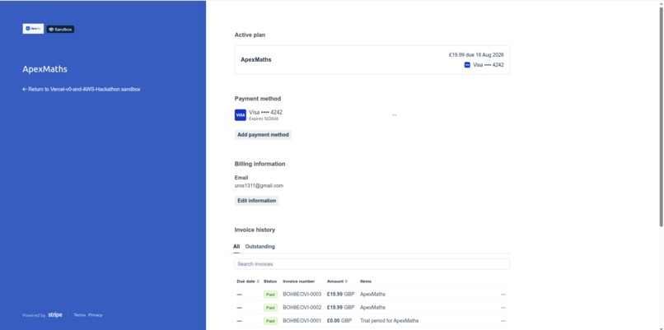Image resolution: width=664 pixels, height=330 pixels.
Task: Open the Privacy link
Action: (96, 315)
